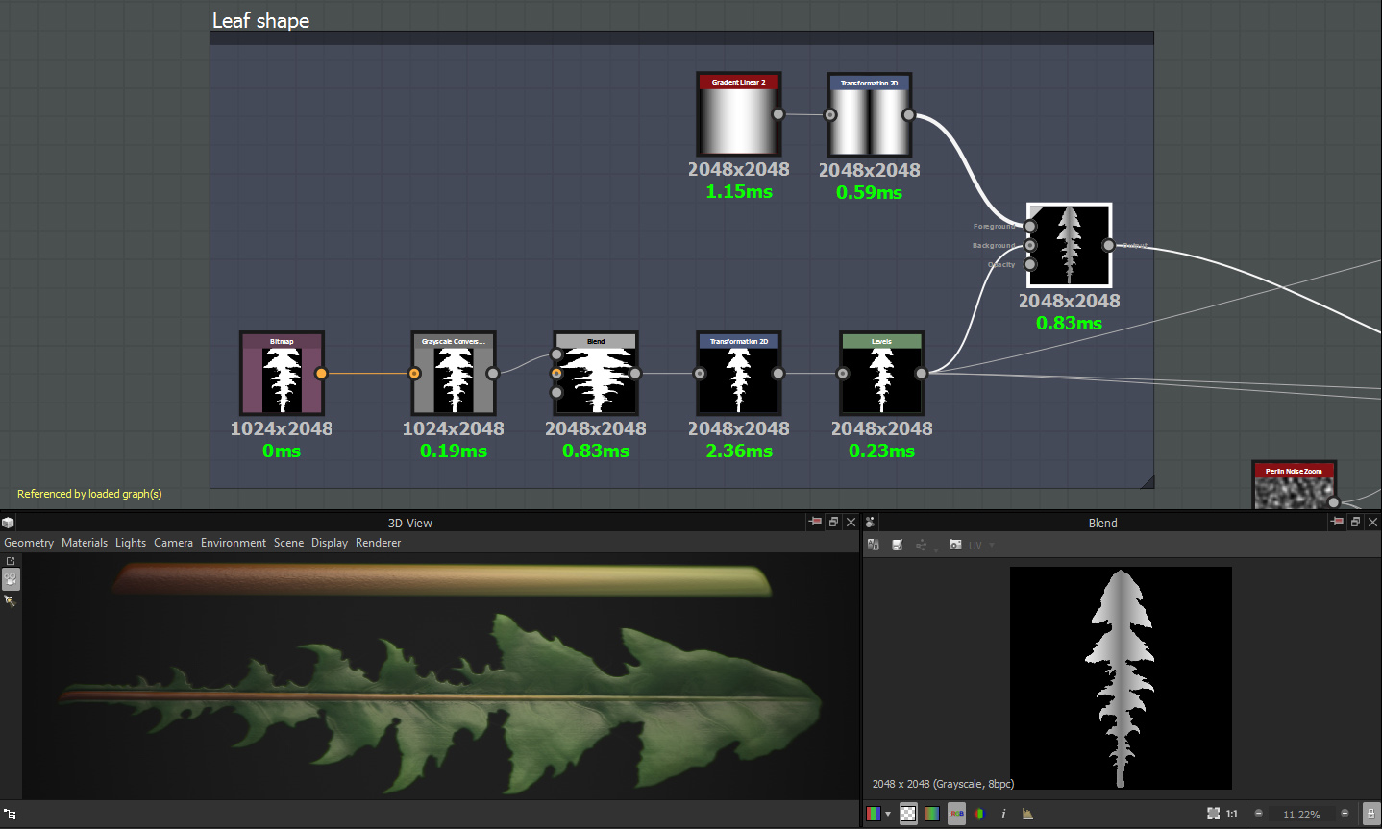Toggle the RGB display mode button
The height and width of the screenshot is (829, 1382).
(956, 814)
